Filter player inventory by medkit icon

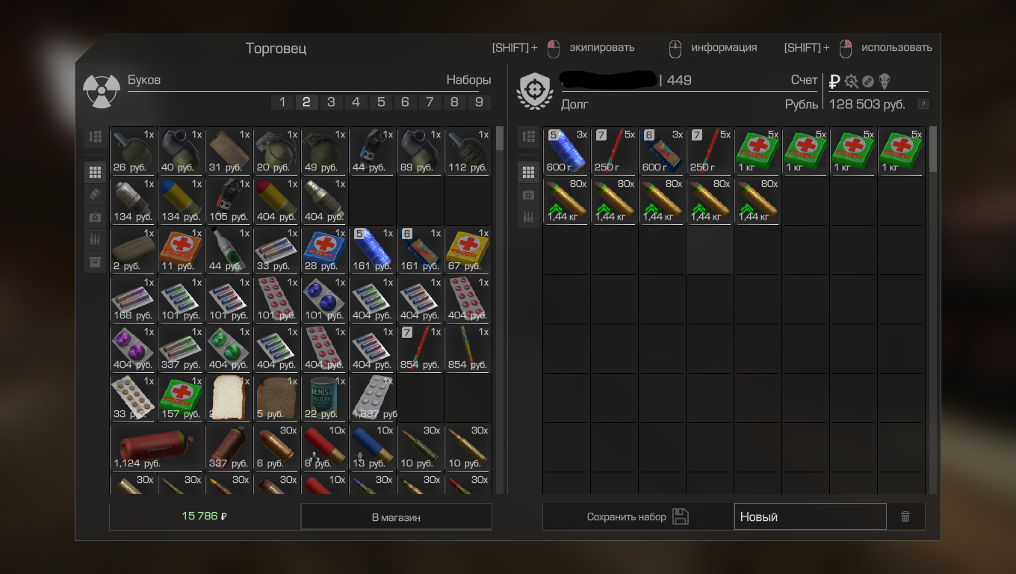pos(529,194)
